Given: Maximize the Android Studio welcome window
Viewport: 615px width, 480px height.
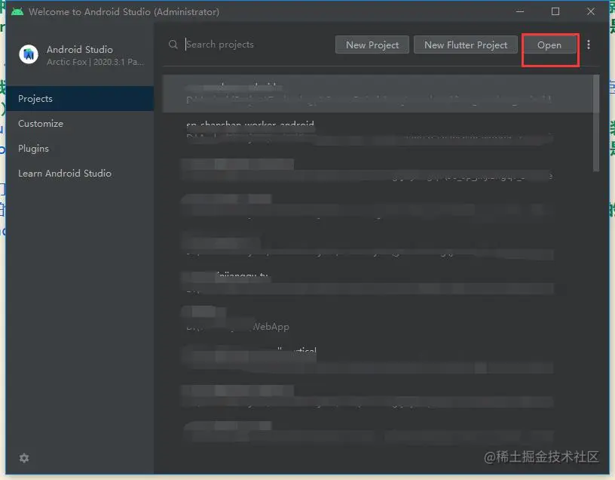Looking at the screenshot, I should tap(555, 11).
